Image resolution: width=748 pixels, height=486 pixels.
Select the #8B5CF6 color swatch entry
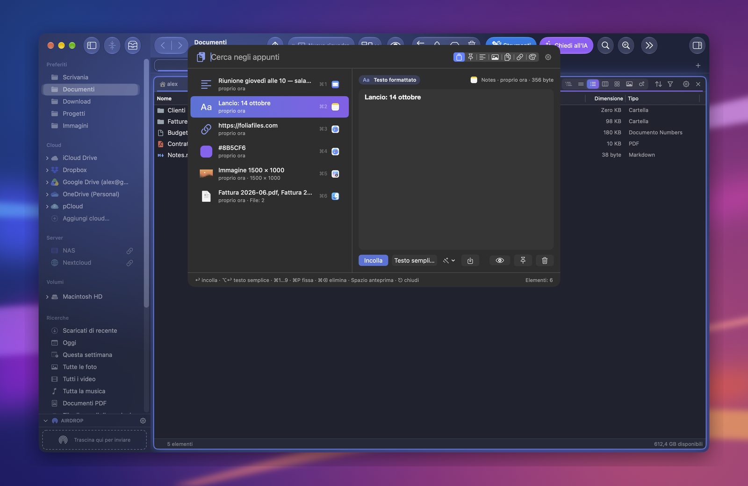coord(270,151)
